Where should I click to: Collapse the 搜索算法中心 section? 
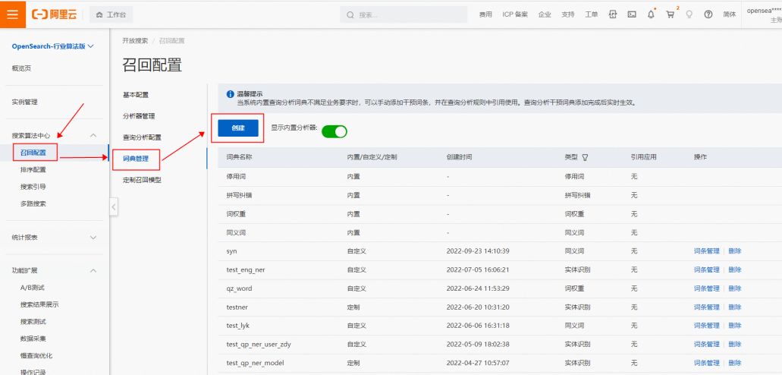click(93, 135)
